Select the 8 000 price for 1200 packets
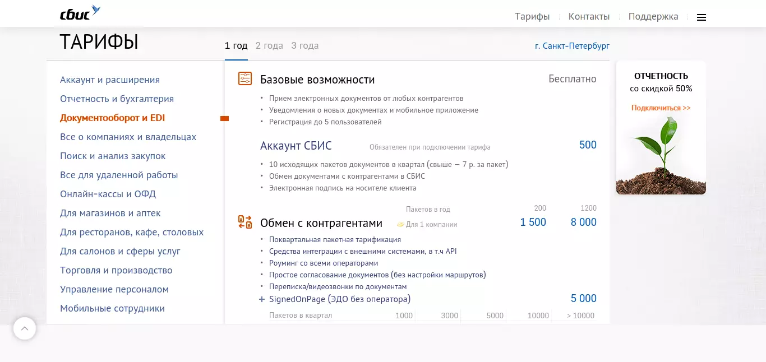The width and height of the screenshot is (766, 362). 583,222
